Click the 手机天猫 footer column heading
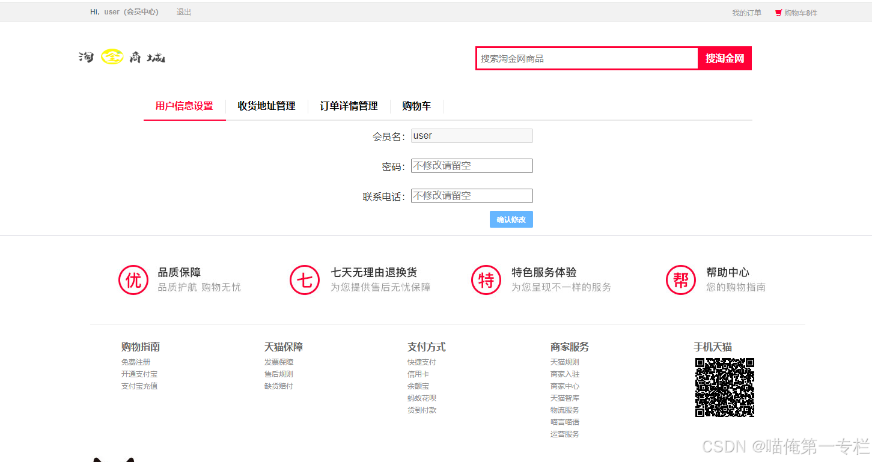Image resolution: width=872 pixels, height=462 pixels. click(713, 347)
